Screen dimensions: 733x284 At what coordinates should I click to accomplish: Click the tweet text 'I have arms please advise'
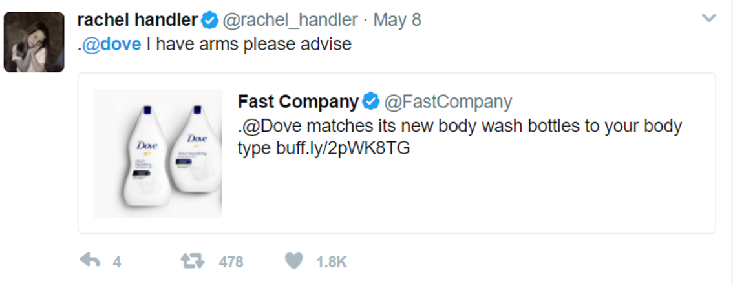click(249, 45)
